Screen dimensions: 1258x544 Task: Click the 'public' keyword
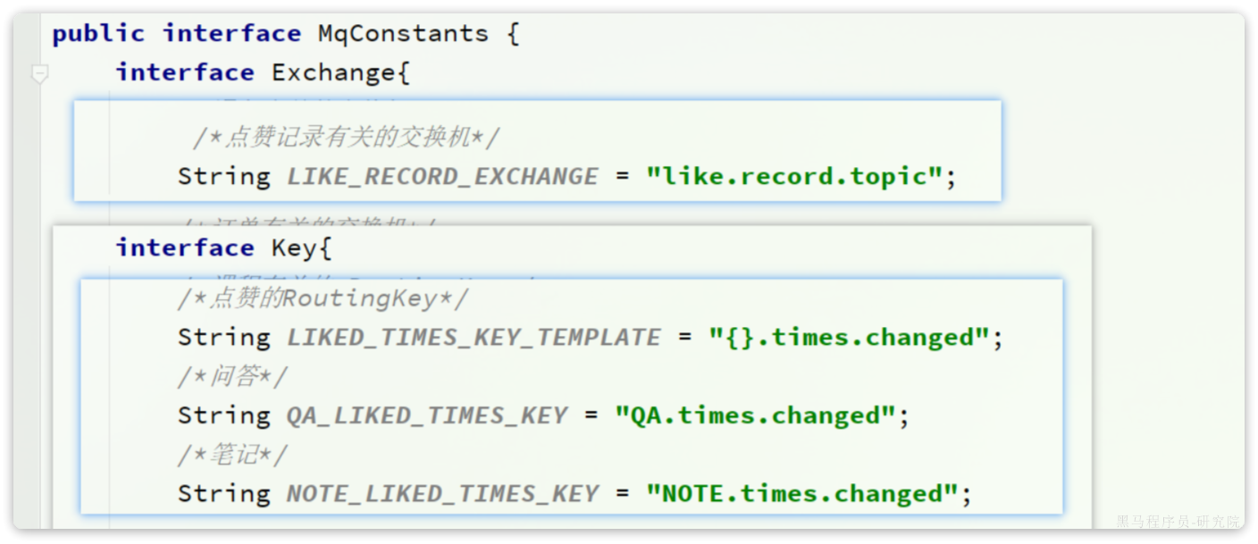pyautogui.click(x=98, y=34)
